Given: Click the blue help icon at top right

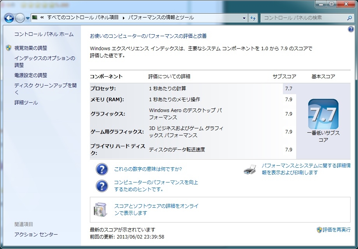Looking at the screenshot, I should pyautogui.click(x=351, y=30).
